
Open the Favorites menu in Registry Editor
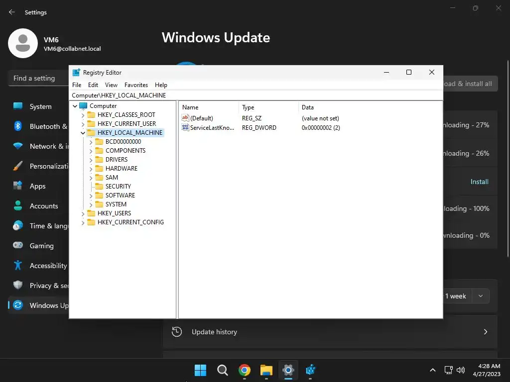pyautogui.click(x=136, y=85)
